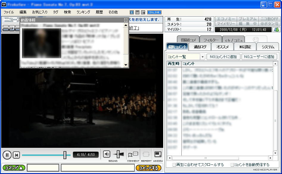
Task: Click the 再生 count value 428
Action: [208, 19]
